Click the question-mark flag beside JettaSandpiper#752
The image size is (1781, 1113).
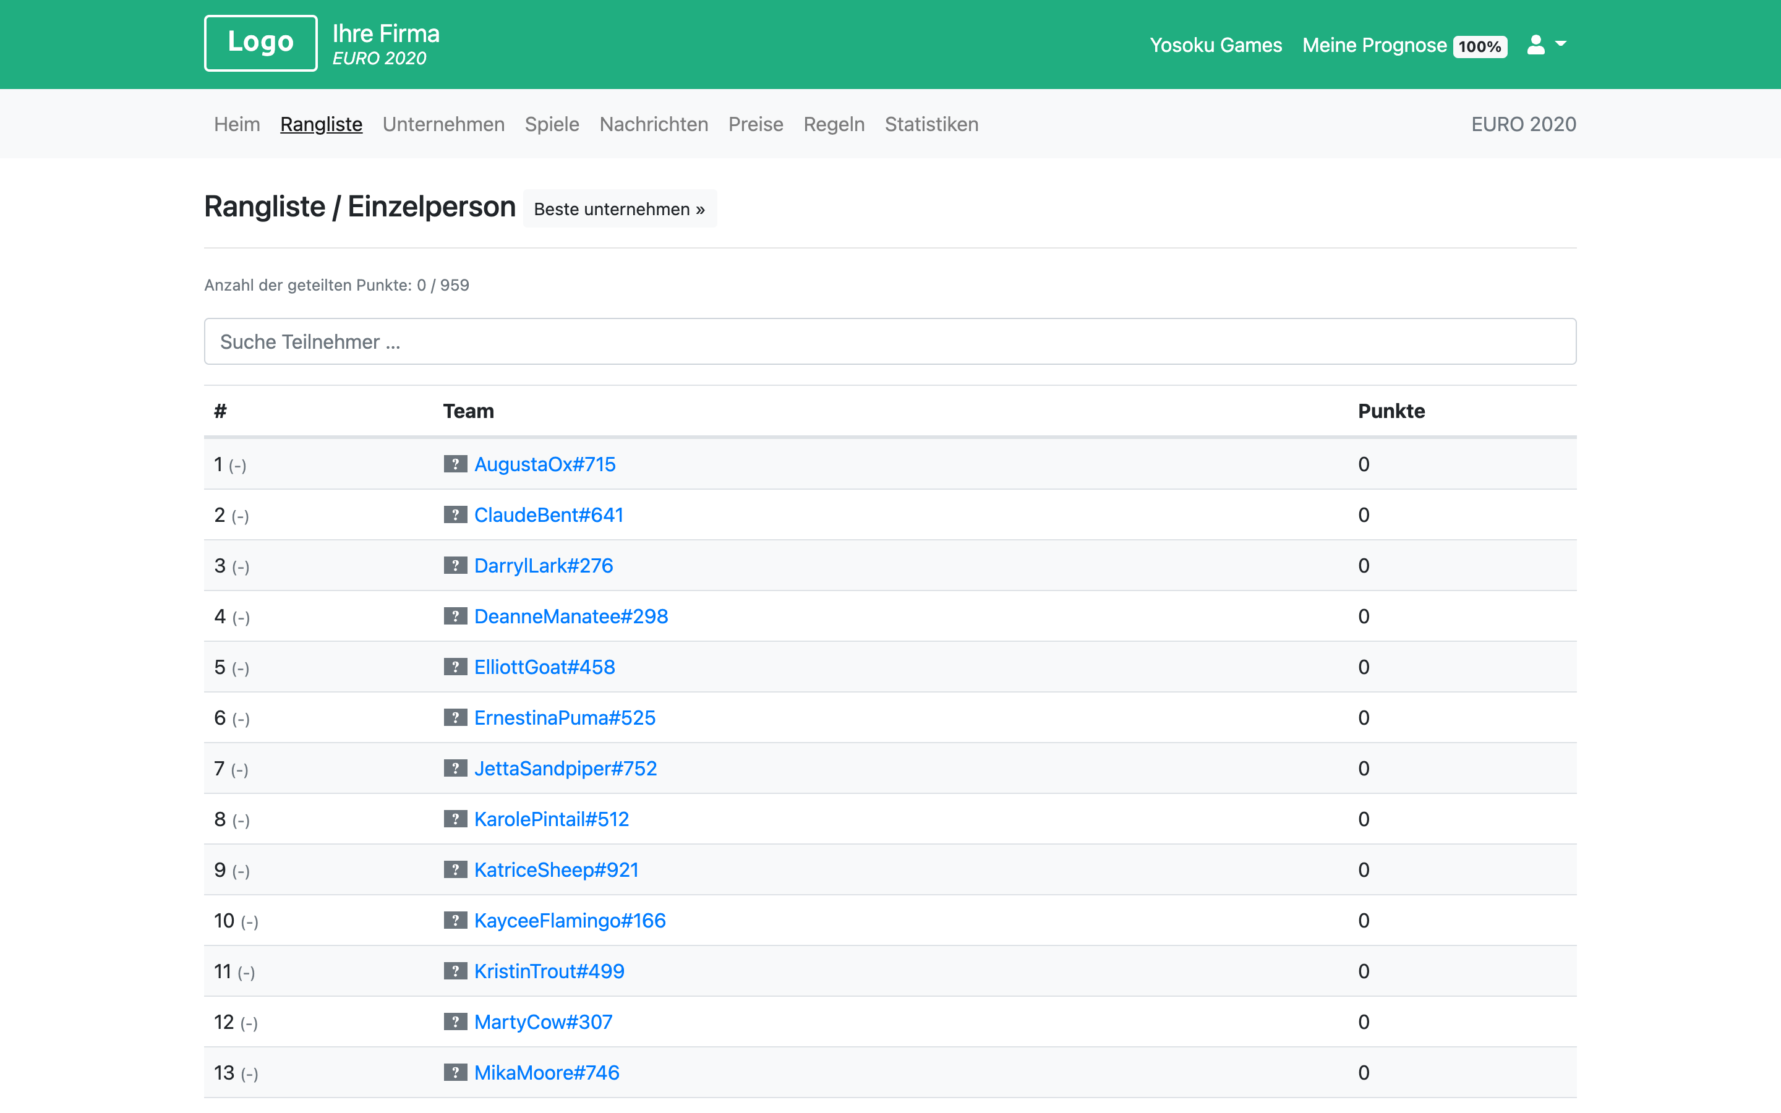(x=456, y=769)
